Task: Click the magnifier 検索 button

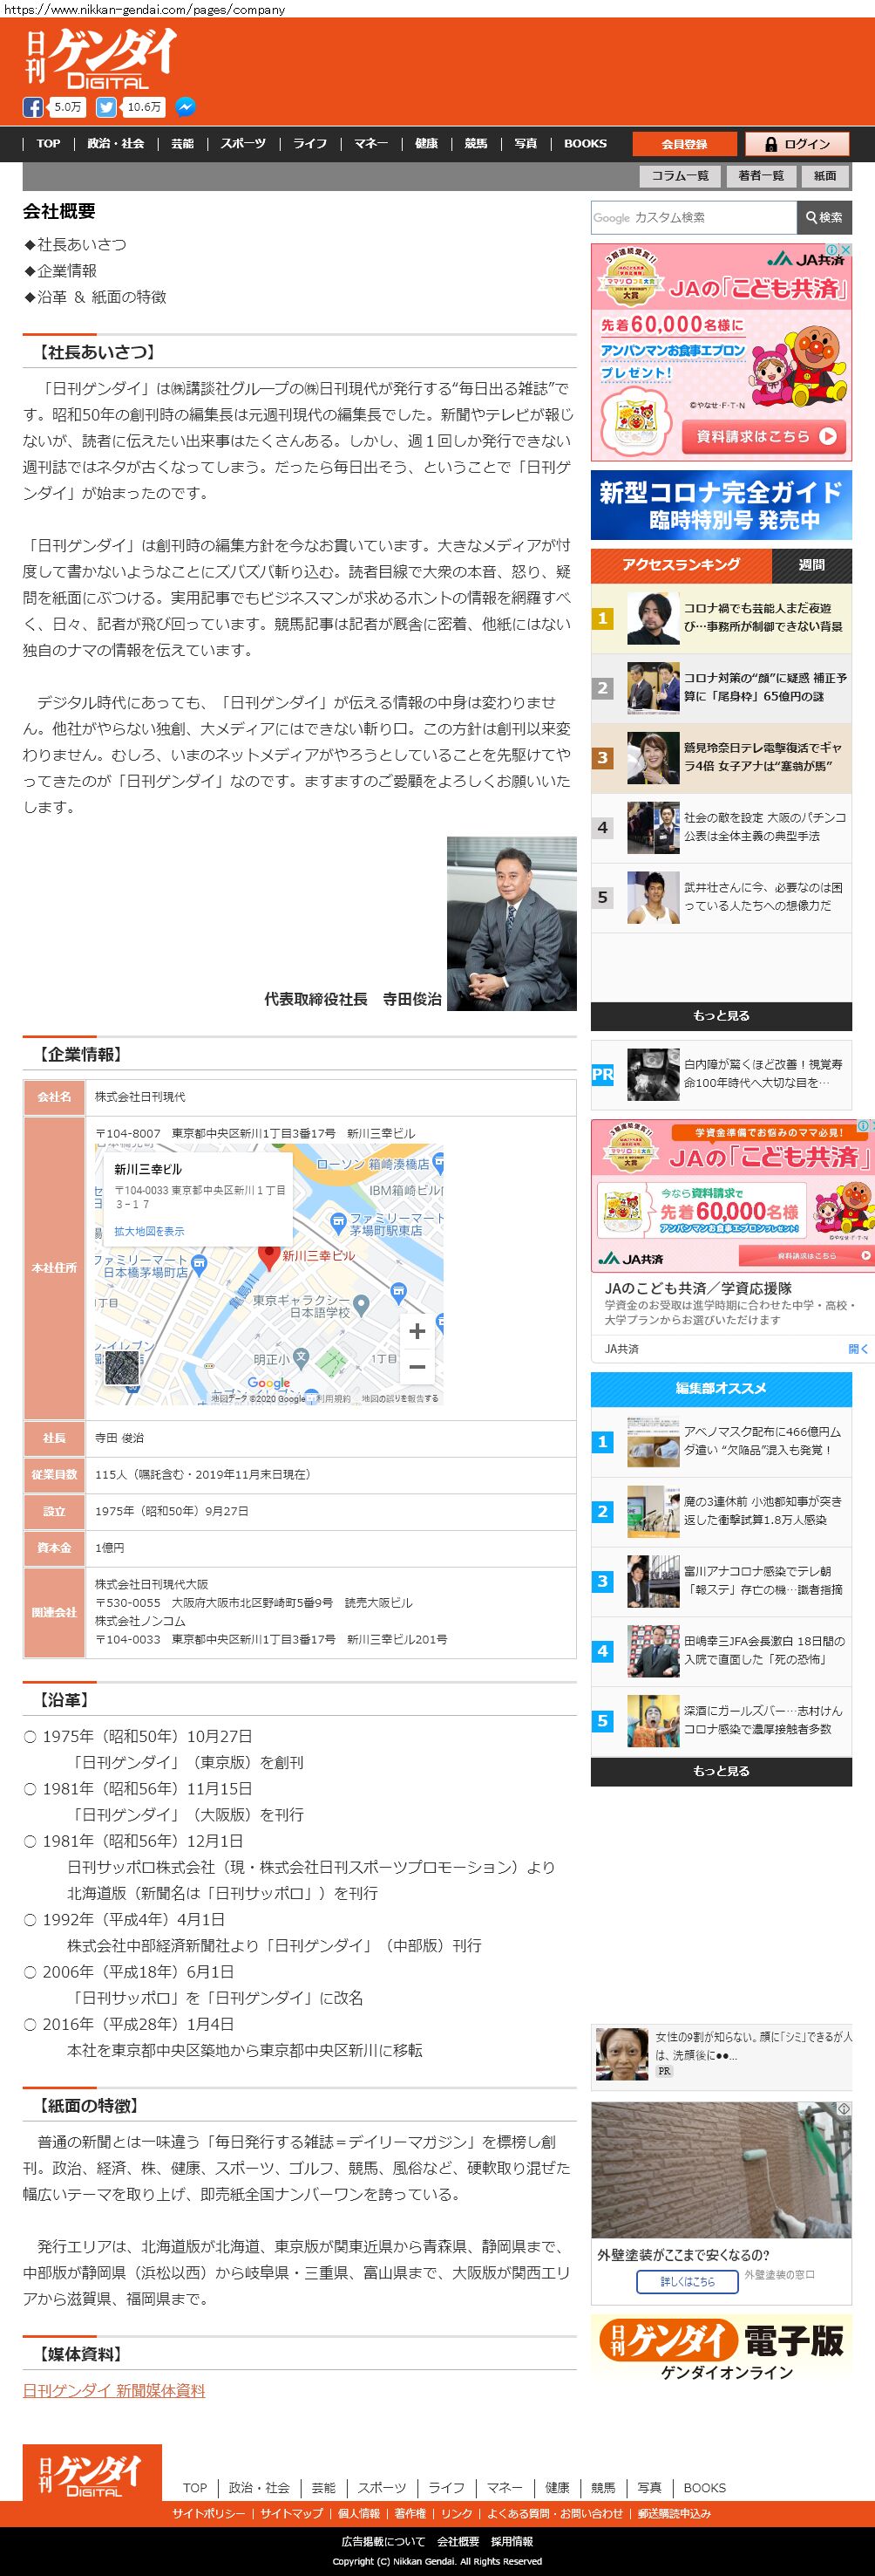Action: coord(824,217)
